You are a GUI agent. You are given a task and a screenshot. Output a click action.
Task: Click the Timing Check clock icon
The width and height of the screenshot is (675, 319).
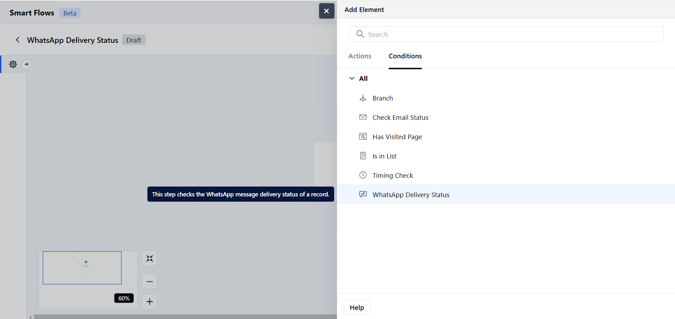tap(363, 175)
